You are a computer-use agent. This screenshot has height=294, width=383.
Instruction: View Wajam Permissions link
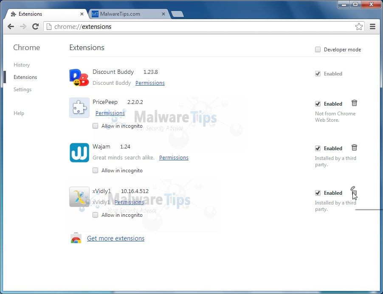tap(174, 158)
